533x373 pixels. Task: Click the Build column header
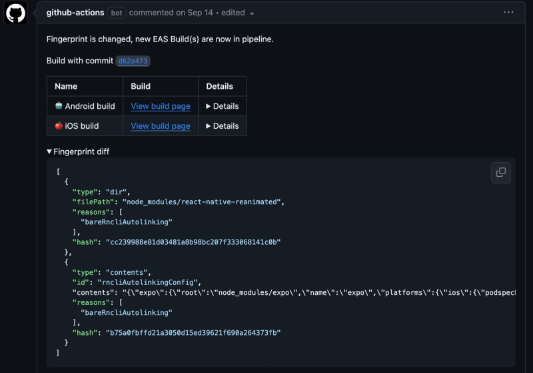141,87
